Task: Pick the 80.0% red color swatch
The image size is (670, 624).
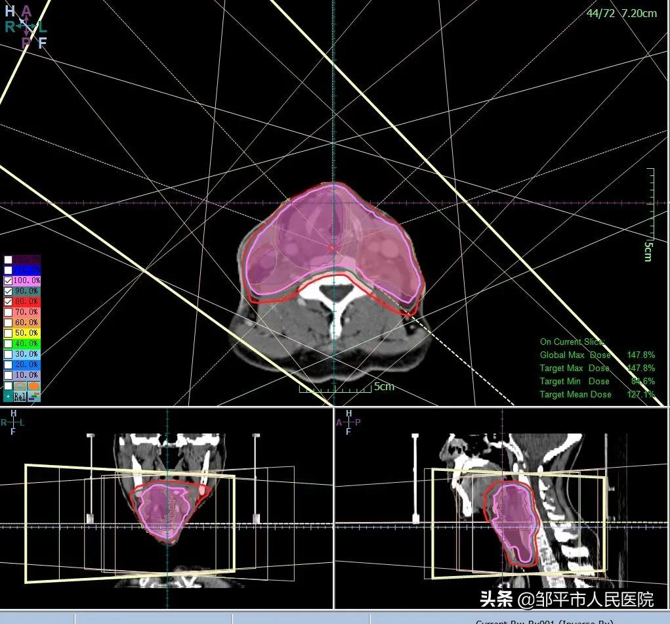Action: (27, 301)
